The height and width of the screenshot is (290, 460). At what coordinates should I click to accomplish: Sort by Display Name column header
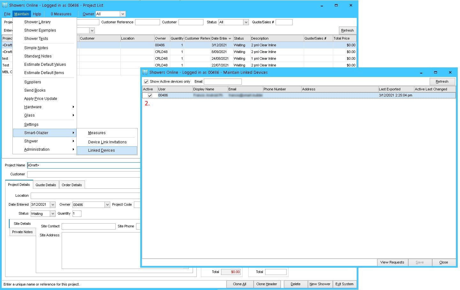(210, 89)
